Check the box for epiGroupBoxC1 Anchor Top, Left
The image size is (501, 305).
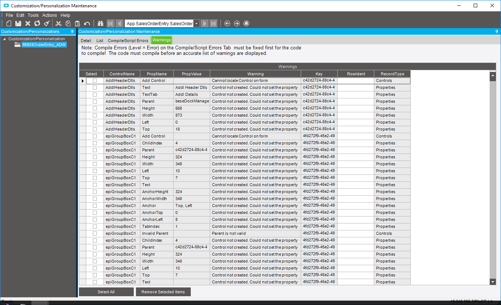(95, 206)
